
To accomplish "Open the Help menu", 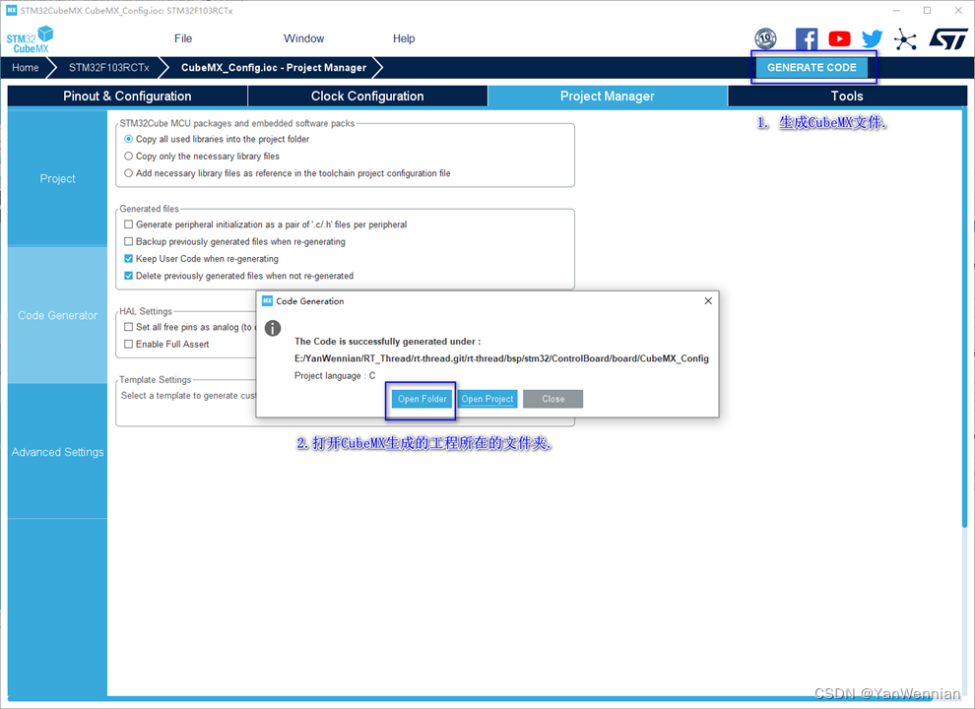I will tap(404, 38).
